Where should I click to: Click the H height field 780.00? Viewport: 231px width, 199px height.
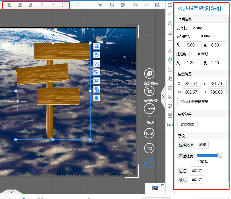click(217, 92)
